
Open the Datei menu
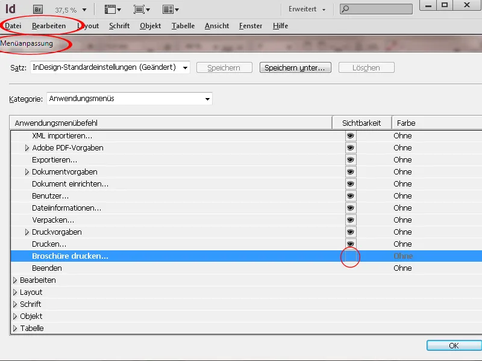click(13, 26)
